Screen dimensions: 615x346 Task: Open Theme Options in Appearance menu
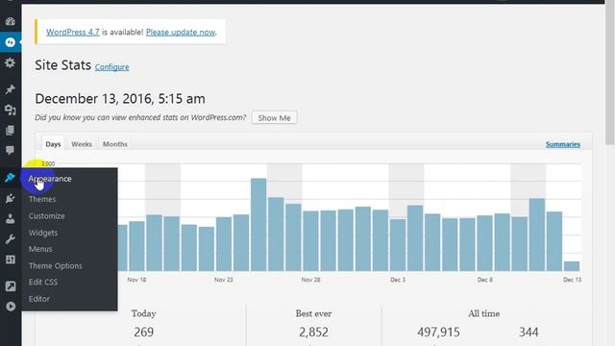click(56, 265)
